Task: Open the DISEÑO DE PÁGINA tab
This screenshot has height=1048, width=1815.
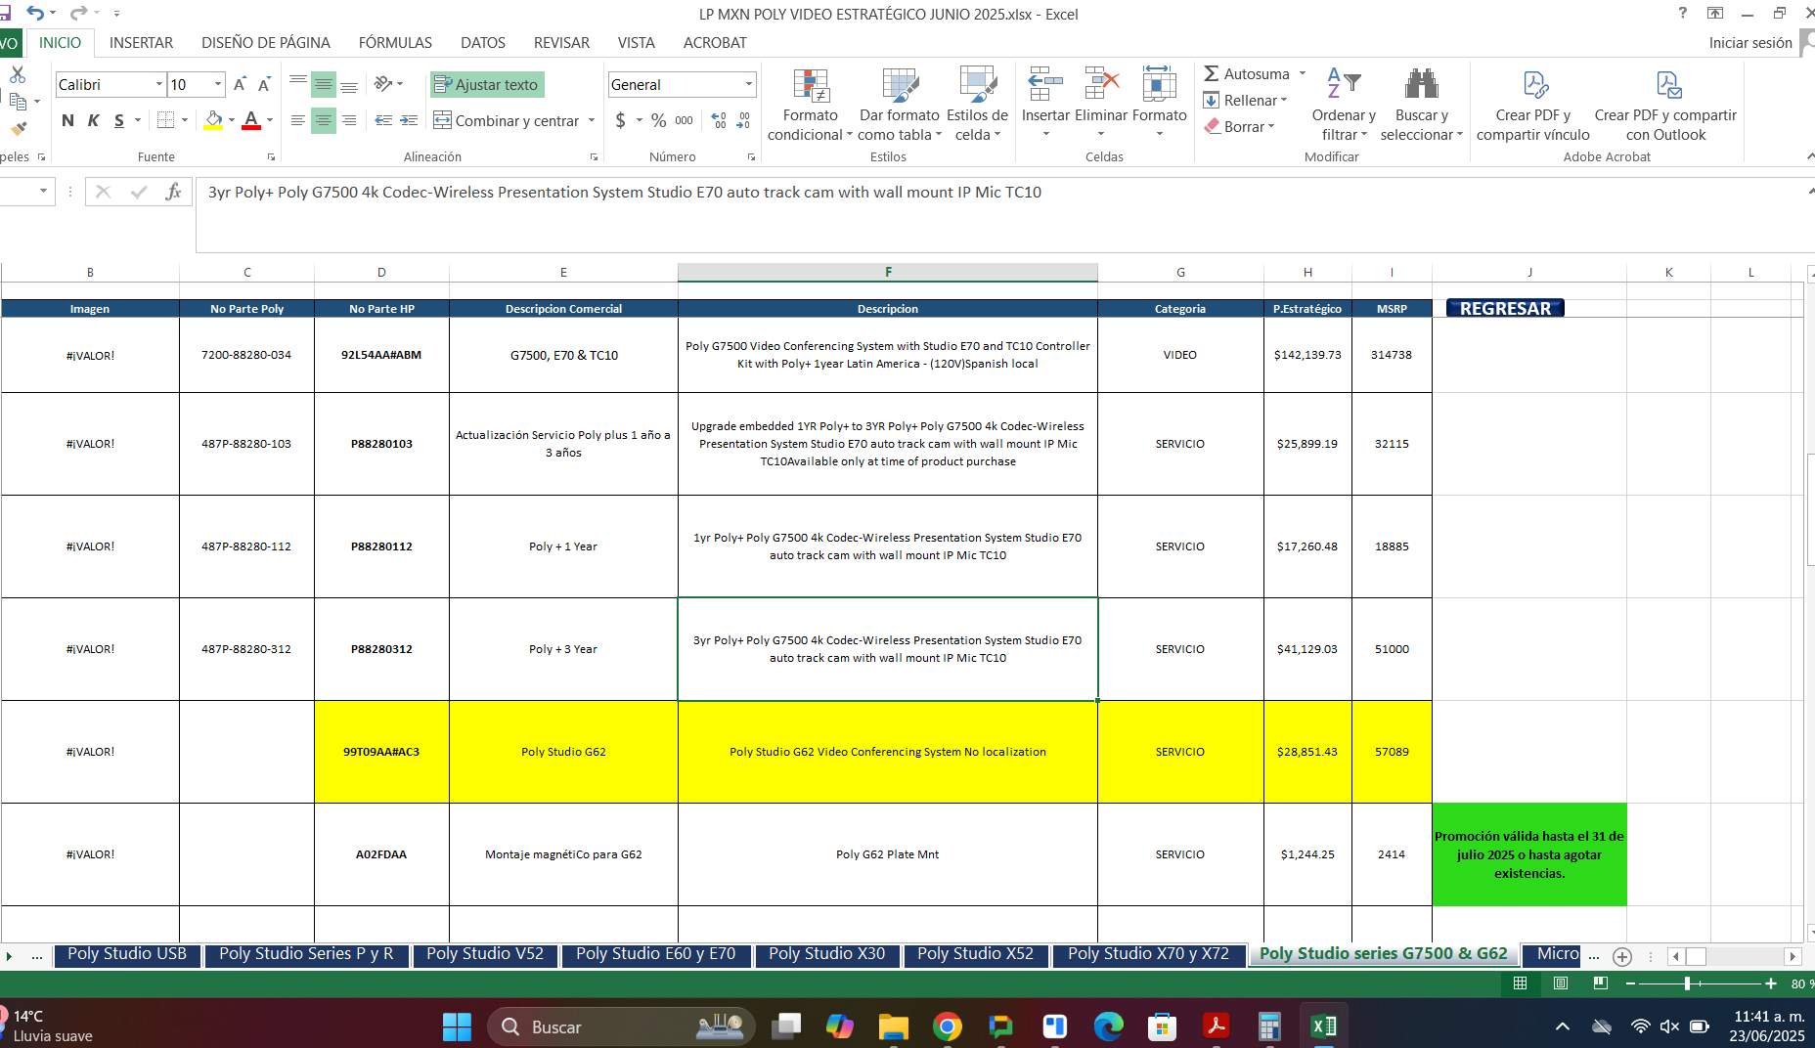Action: [266, 43]
